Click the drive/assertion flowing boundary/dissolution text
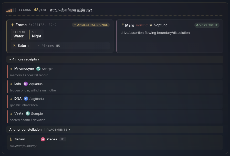Screen dimensions: 230x156 pyautogui.click(x=155, y=33)
